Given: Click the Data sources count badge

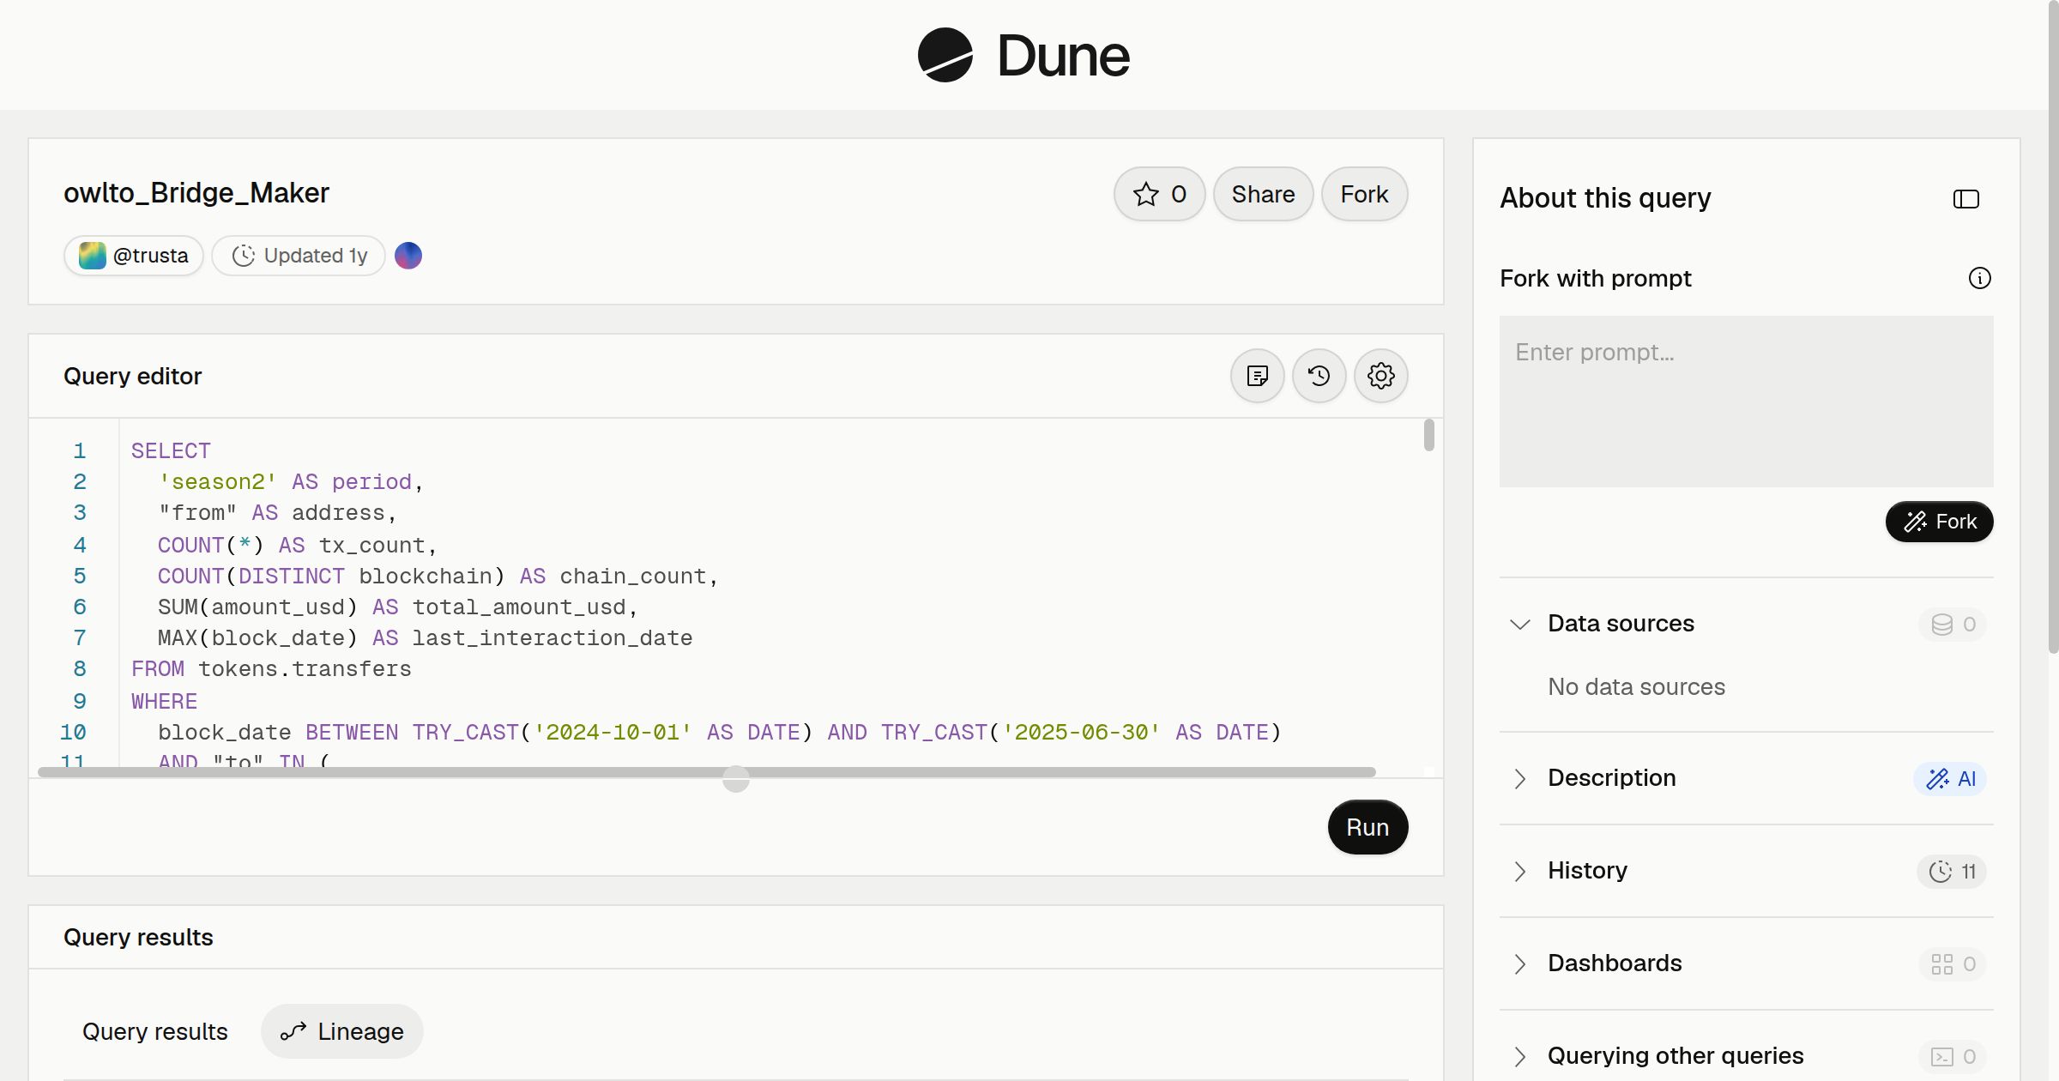Looking at the screenshot, I should tap(1953, 624).
